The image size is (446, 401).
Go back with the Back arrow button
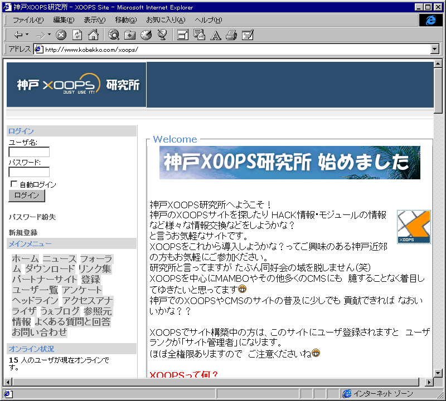[18, 35]
